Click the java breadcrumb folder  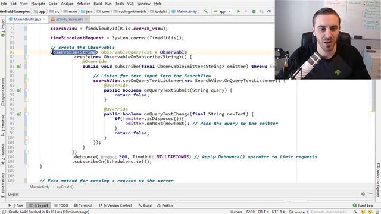(87, 11)
